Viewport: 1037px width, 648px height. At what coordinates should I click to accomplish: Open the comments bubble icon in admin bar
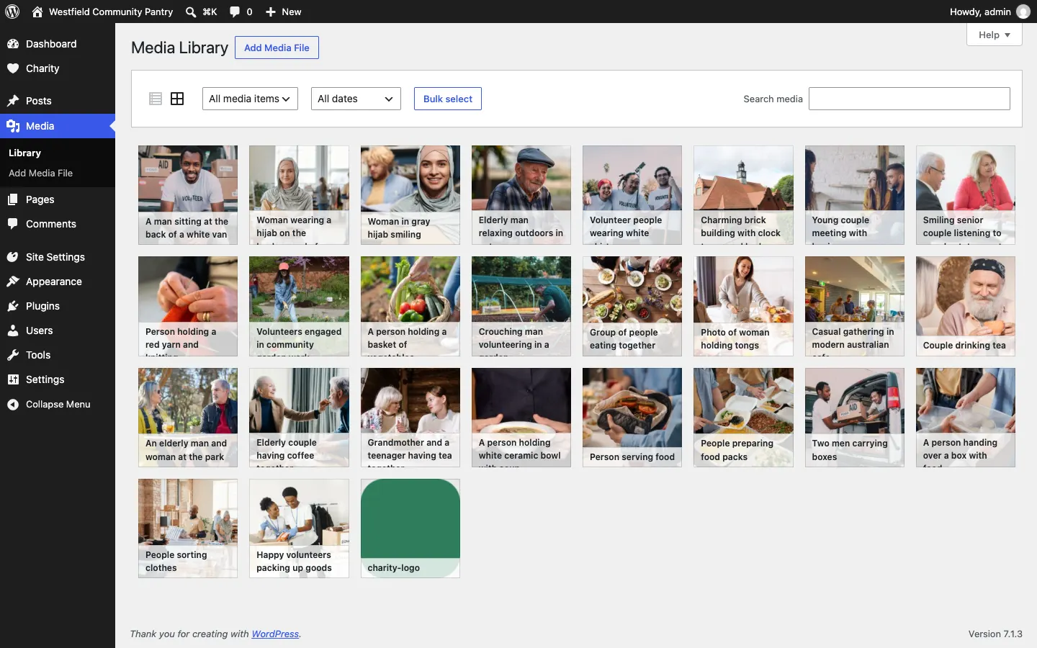pos(235,12)
